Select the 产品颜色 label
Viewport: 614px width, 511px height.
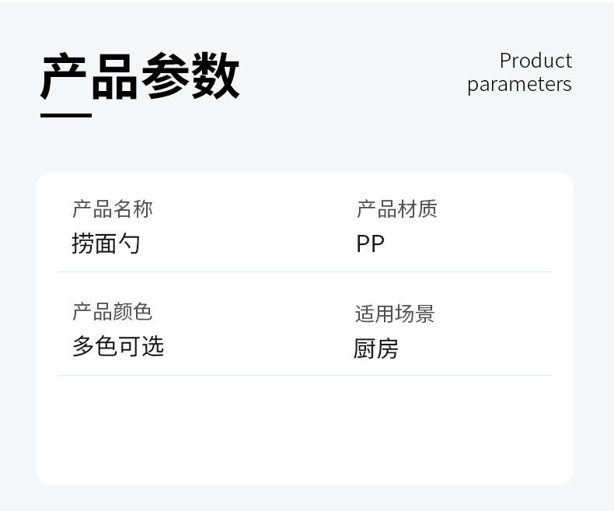pyautogui.click(x=113, y=312)
